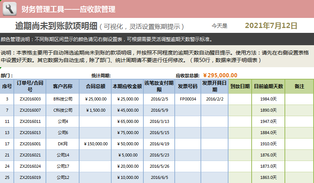Select overdue cell 1947.0天
This screenshot has width=314, height=183.
(x=268, y=121)
